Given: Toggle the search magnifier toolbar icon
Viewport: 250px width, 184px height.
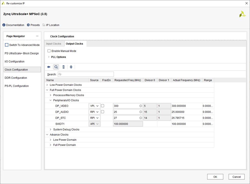Looking at the screenshot, I should point(56,67).
